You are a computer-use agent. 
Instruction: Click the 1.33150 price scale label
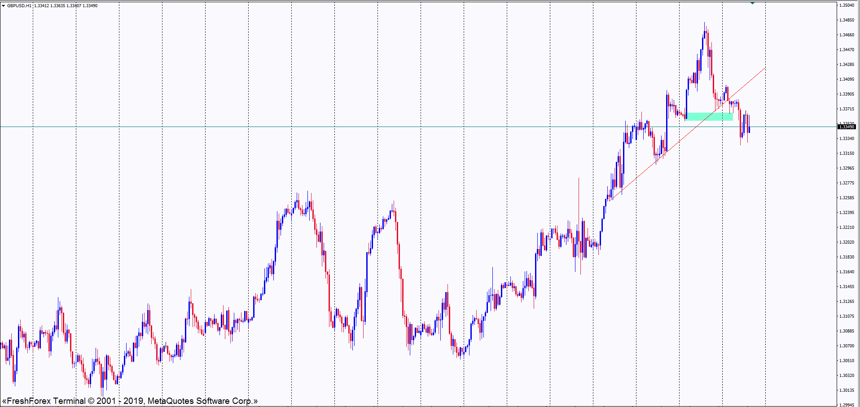[847, 153]
